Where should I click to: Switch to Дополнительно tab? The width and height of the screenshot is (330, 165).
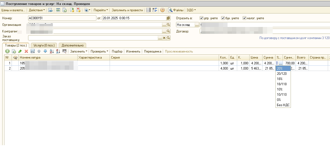[72, 45]
